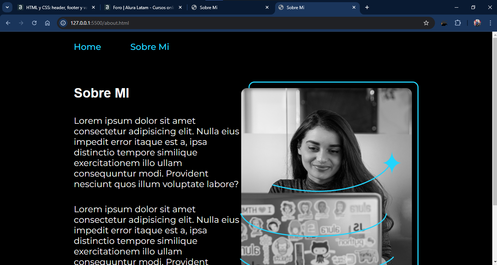Minimize the Chrome window
The width and height of the screenshot is (497, 265).
456,7
